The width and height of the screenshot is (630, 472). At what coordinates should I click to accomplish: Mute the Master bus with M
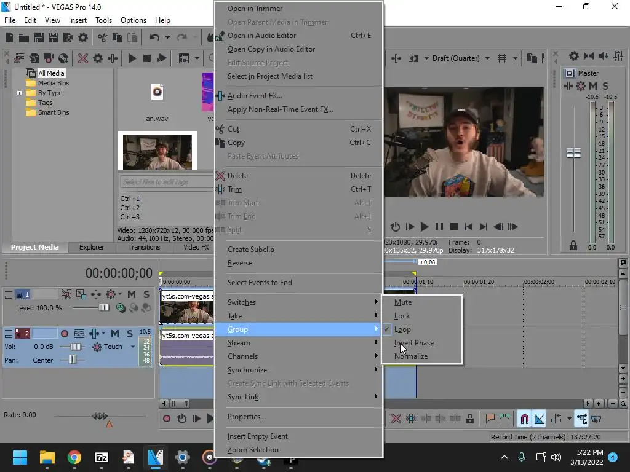pos(592,86)
